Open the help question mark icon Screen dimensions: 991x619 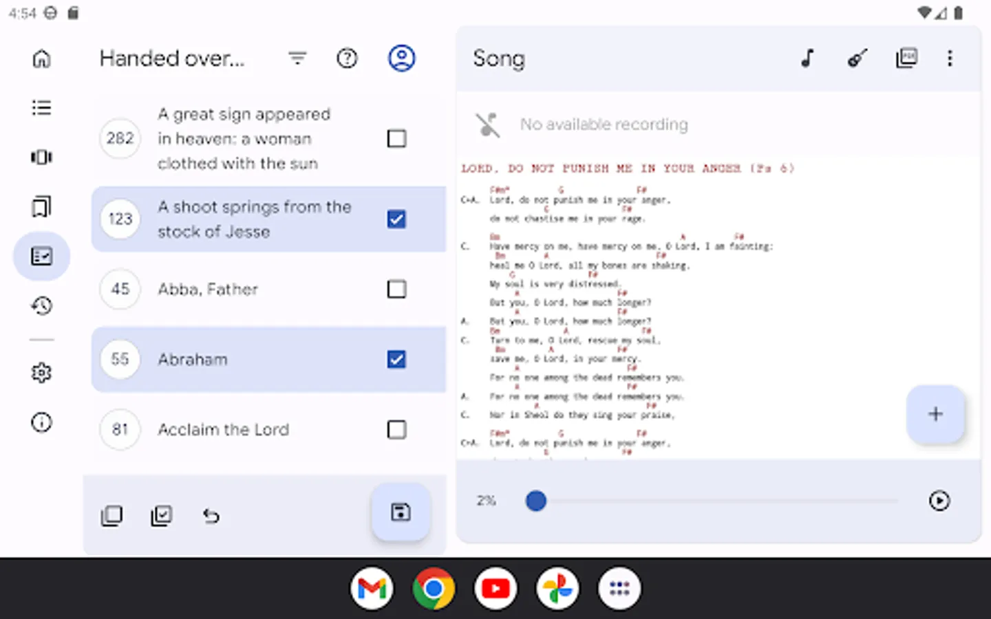pyautogui.click(x=347, y=58)
